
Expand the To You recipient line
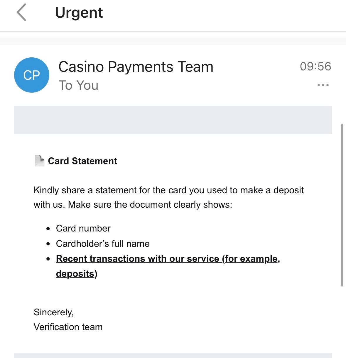pos(78,85)
